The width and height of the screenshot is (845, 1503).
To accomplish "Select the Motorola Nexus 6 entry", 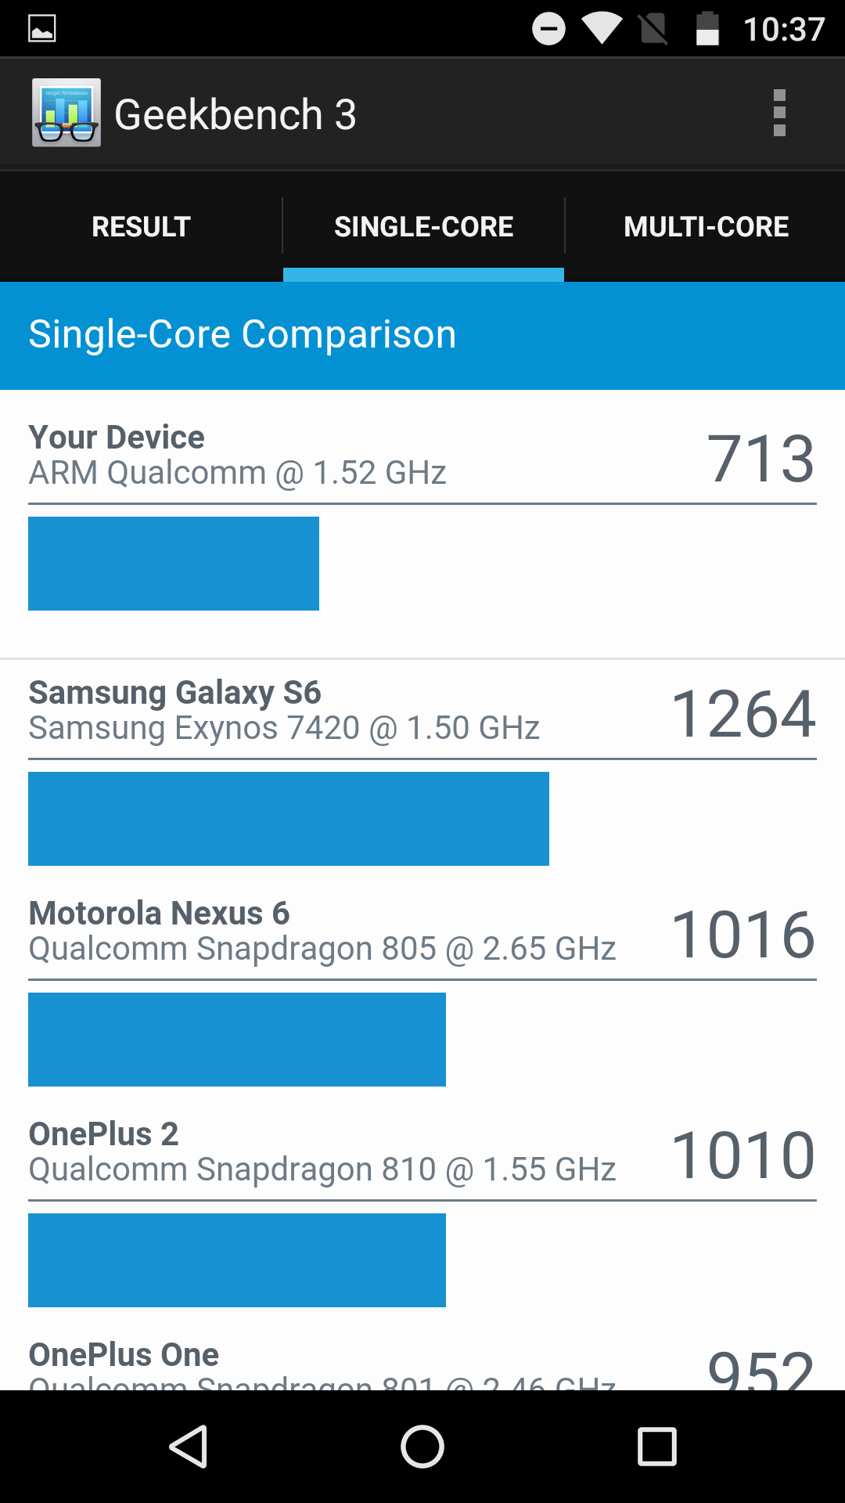I will tap(322, 932).
